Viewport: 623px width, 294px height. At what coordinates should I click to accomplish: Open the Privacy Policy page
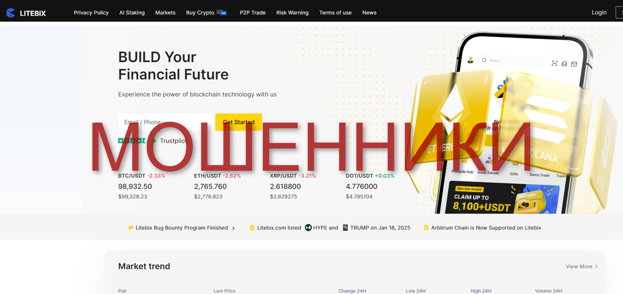pos(91,12)
